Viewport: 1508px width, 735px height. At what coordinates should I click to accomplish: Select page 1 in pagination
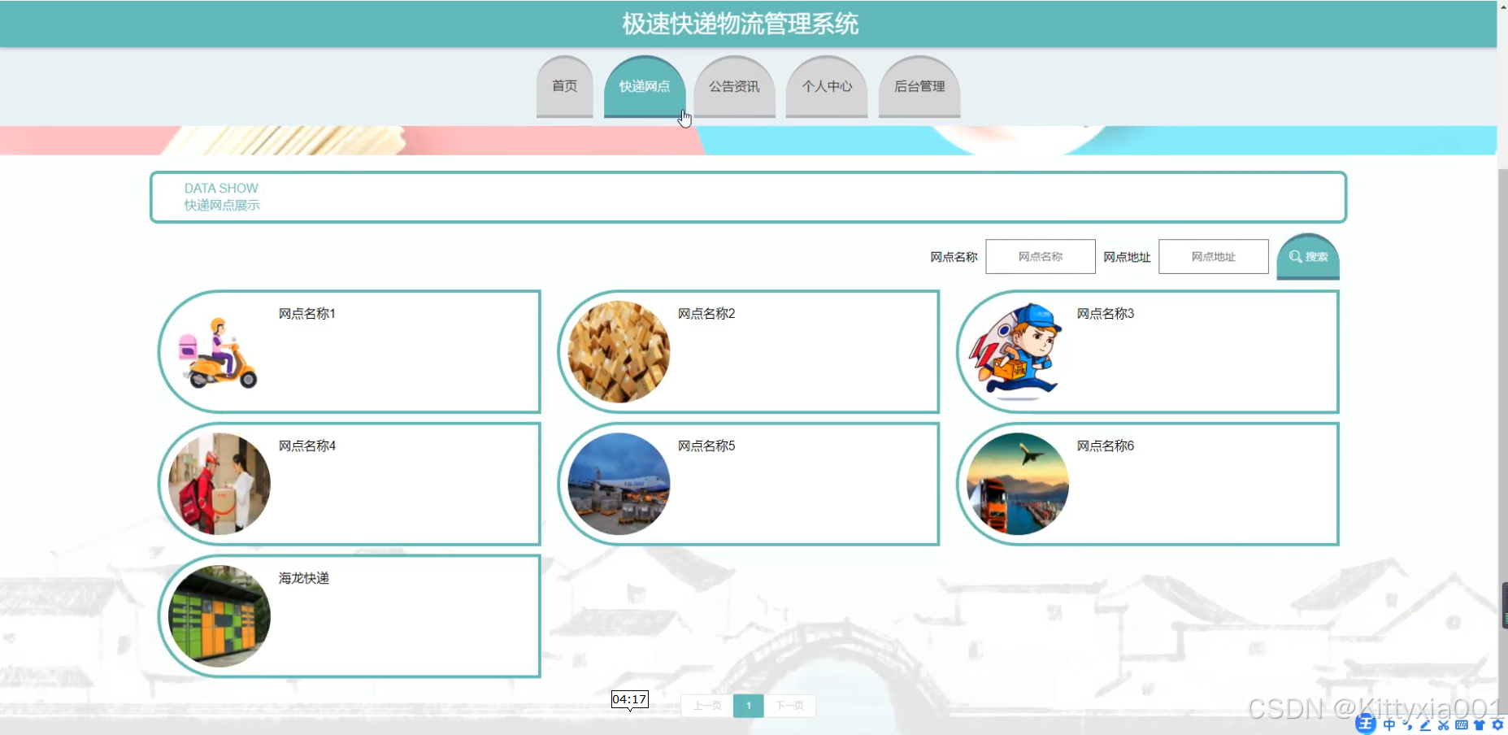tap(749, 706)
